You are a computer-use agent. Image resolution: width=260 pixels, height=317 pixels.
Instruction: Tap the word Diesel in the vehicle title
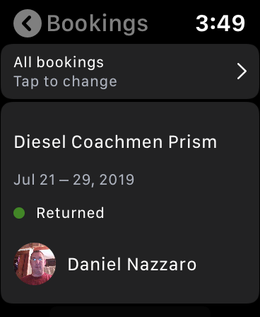(x=40, y=142)
